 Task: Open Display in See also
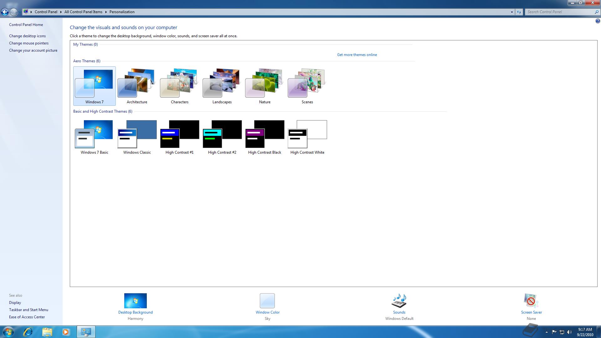tap(15, 303)
